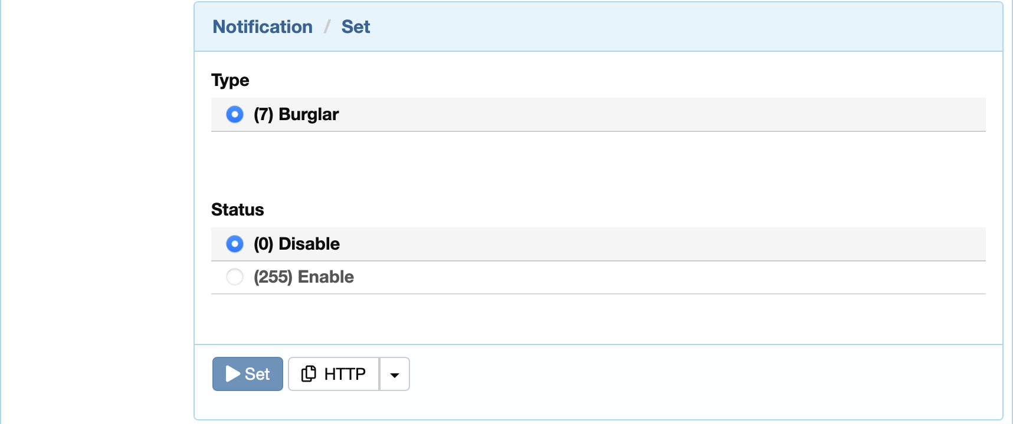Click the Type section heading
1013x424 pixels.
tap(230, 80)
